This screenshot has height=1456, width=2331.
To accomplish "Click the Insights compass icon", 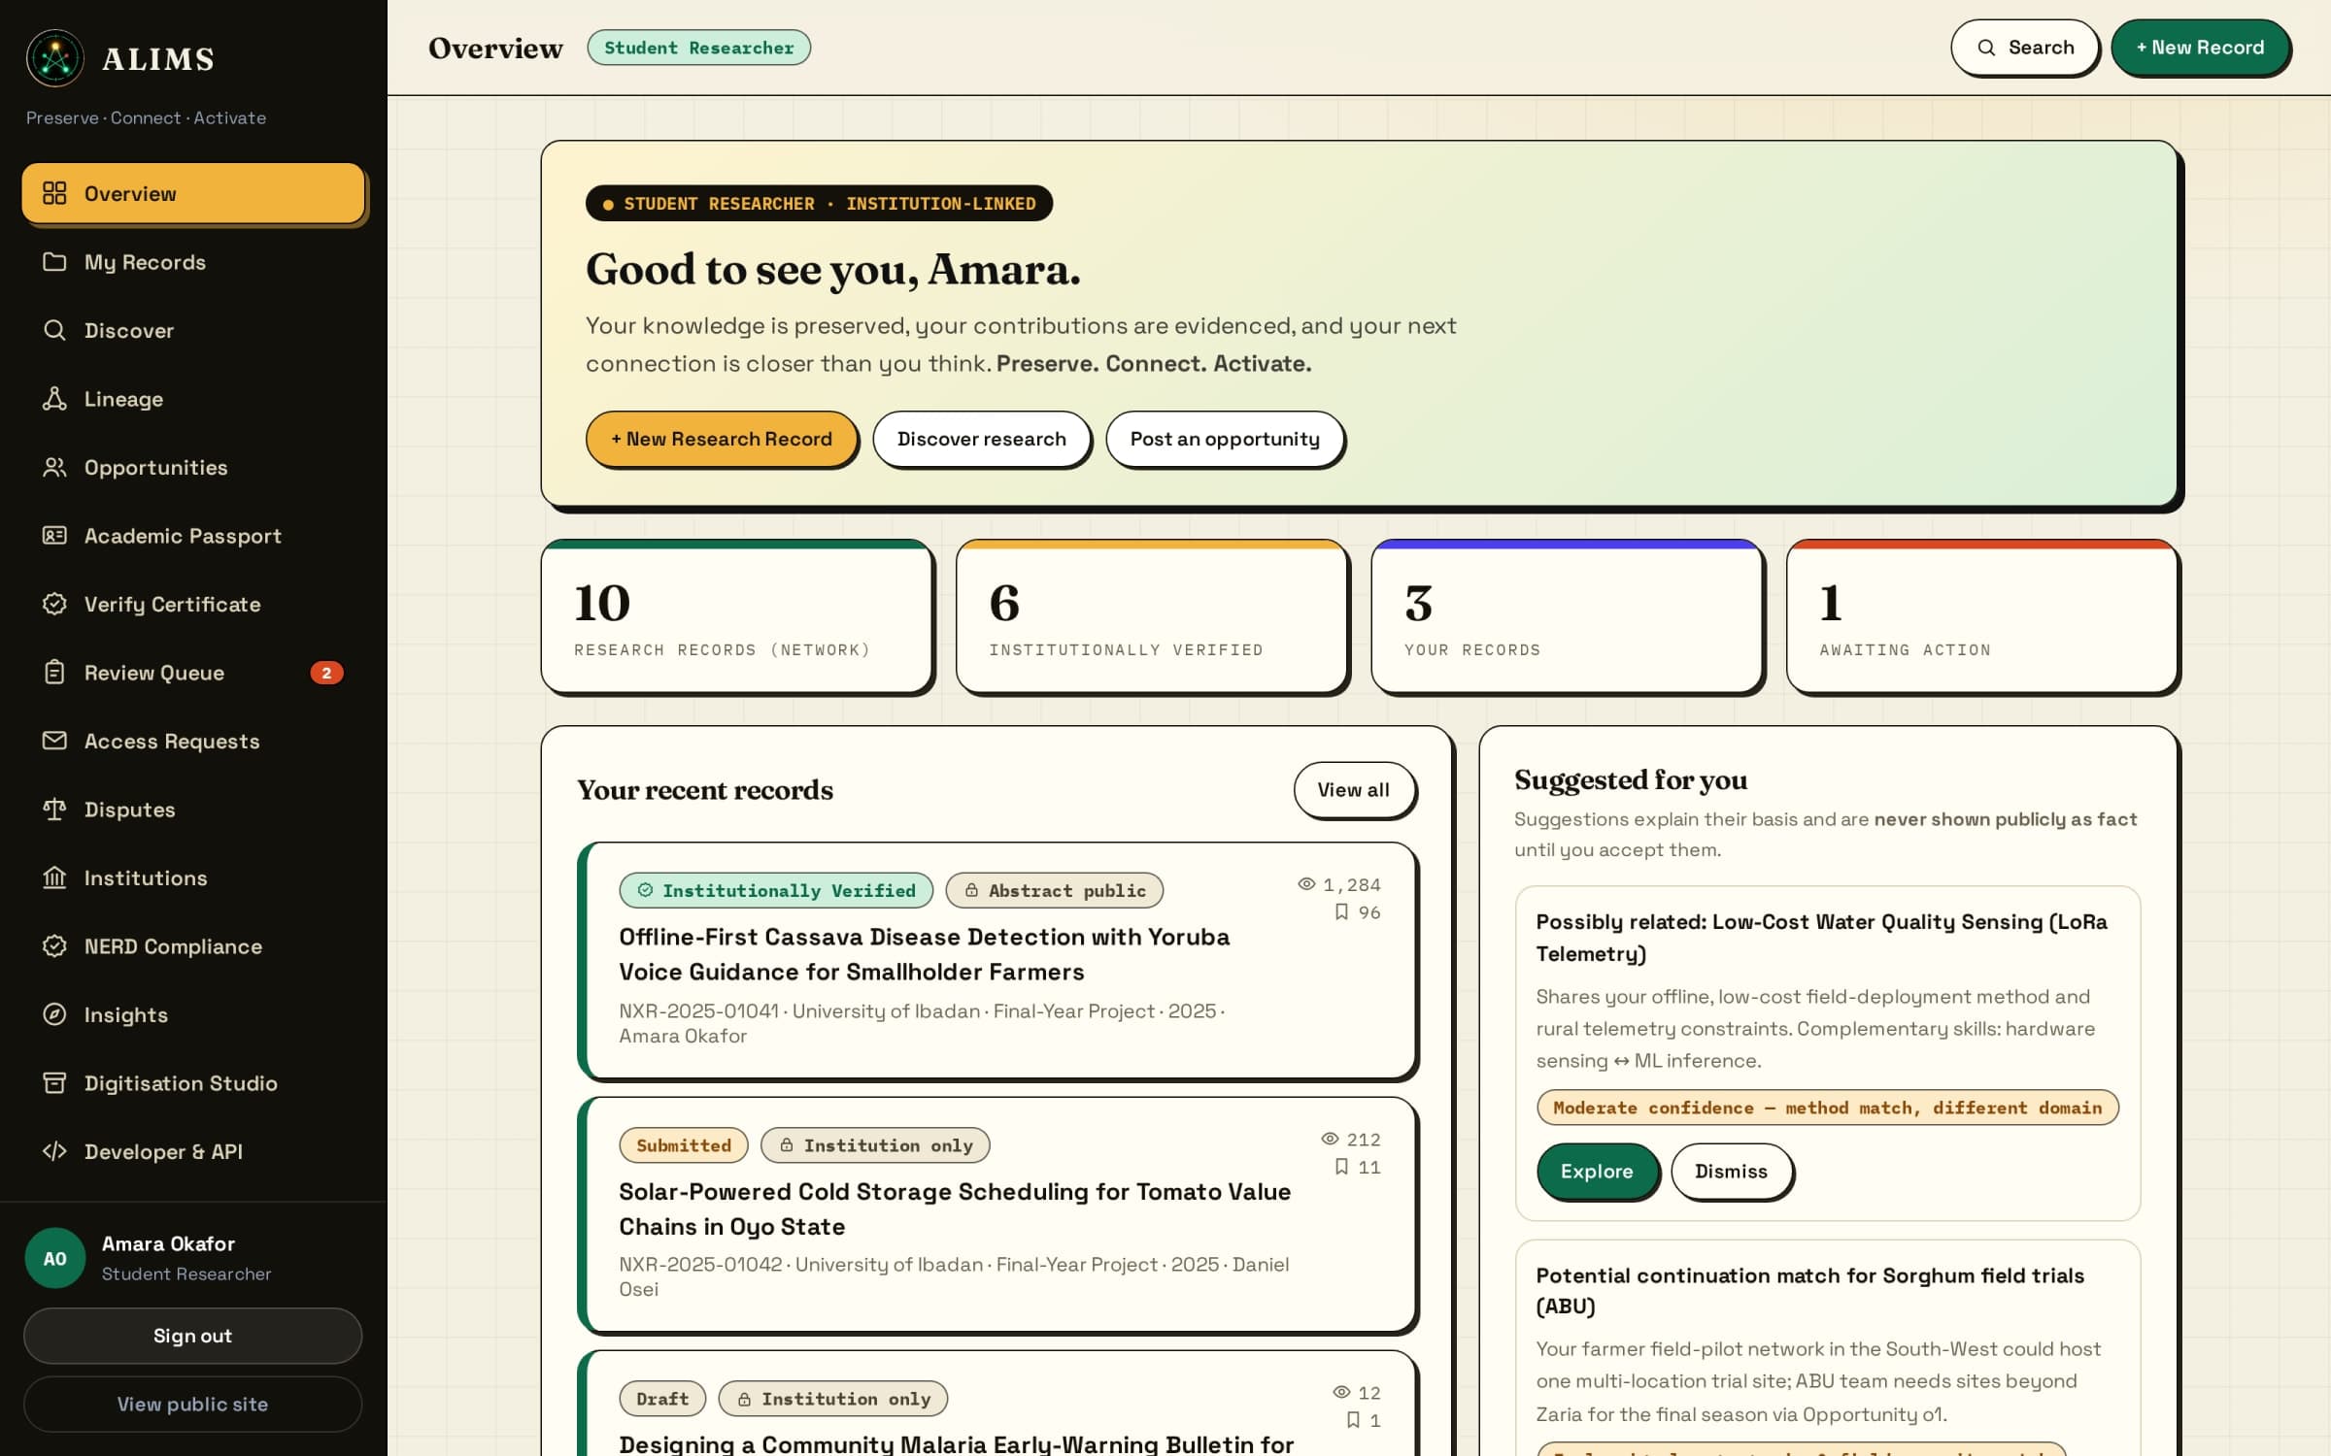I will (54, 1014).
